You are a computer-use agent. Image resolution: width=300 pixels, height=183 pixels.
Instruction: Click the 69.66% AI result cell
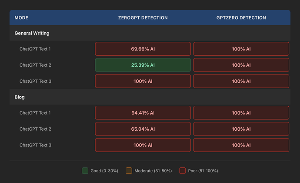(x=143, y=49)
